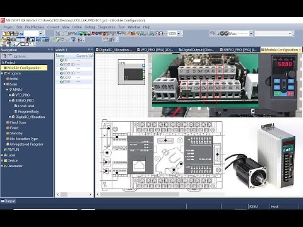Click the zoom out magnifier icon
The width and height of the screenshot is (303, 227).
(161, 33)
